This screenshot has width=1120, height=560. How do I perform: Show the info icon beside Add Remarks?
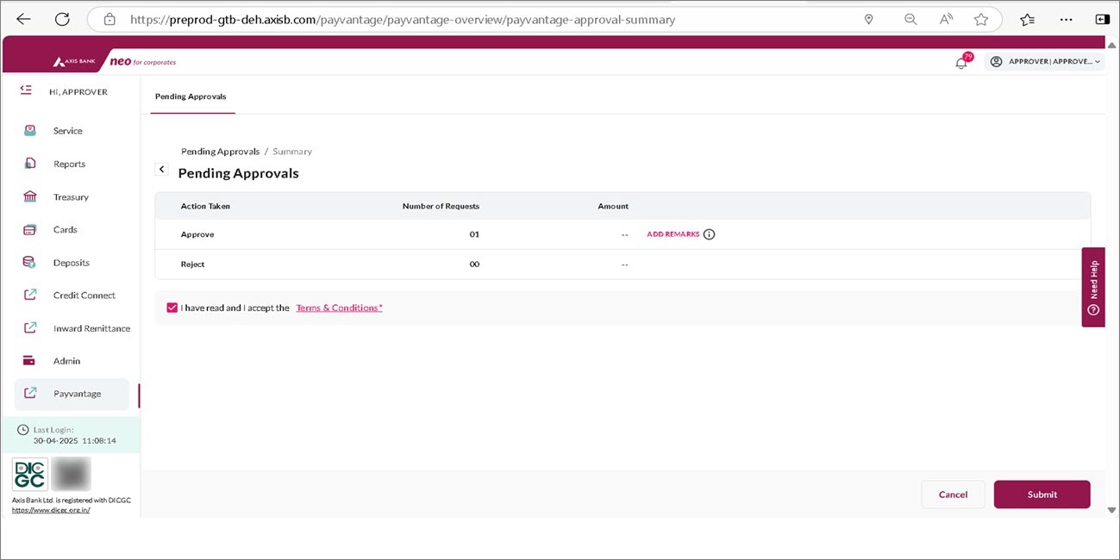click(709, 234)
